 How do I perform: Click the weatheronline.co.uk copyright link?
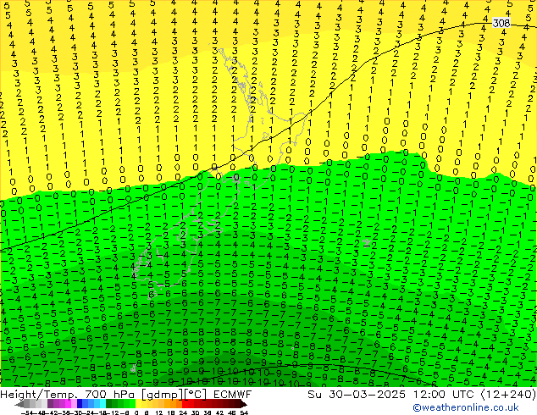(x=466, y=407)
